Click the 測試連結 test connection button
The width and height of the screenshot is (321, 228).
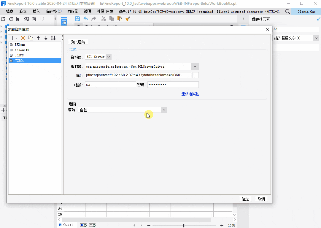(x=78, y=42)
